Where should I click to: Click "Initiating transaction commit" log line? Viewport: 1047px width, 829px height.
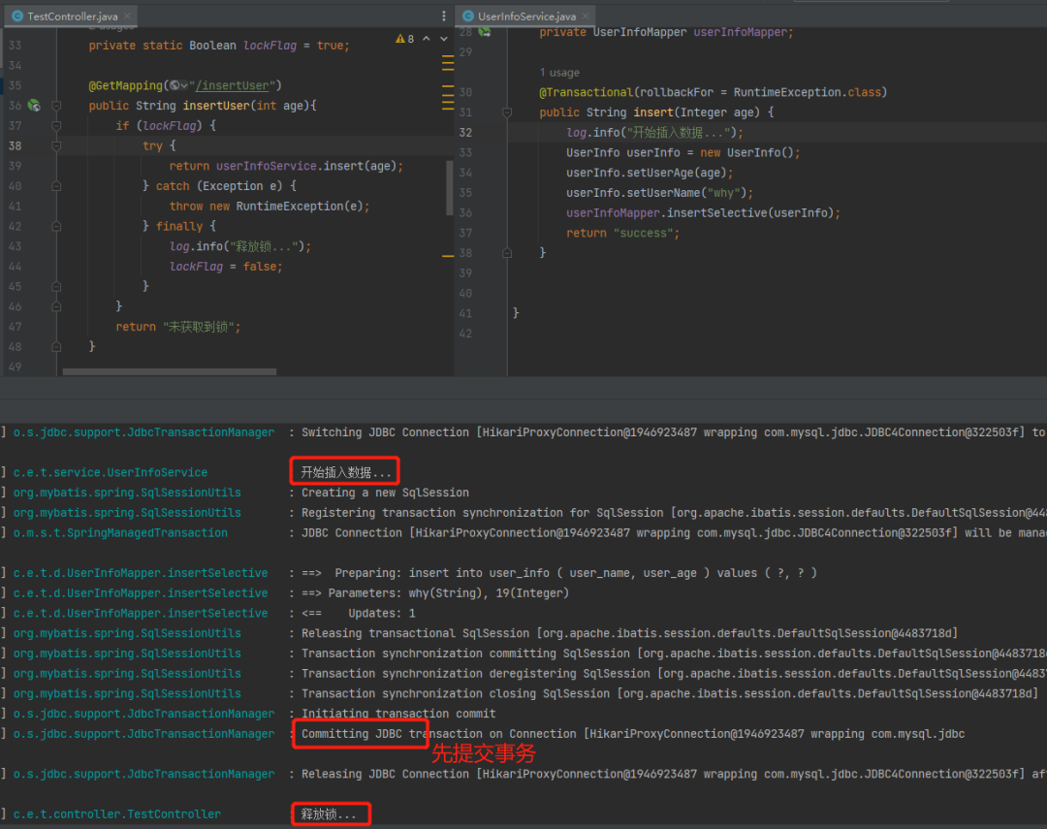click(398, 714)
